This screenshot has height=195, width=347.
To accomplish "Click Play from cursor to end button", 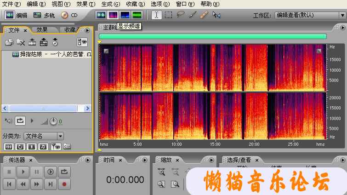I will click(x=51, y=172).
